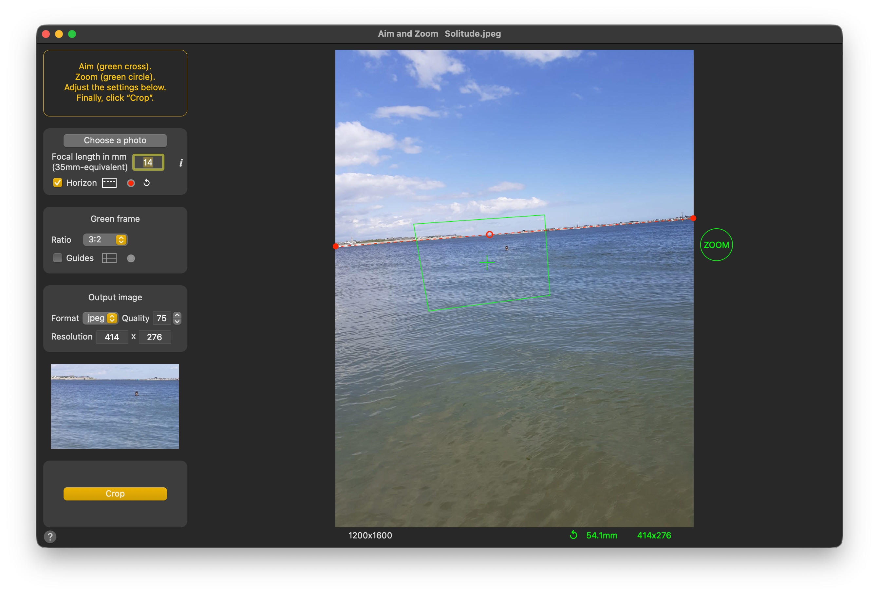This screenshot has width=879, height=596.
Task: Click the green aim cross in photo
Action: pyautogui.click(x=487, y=262)
